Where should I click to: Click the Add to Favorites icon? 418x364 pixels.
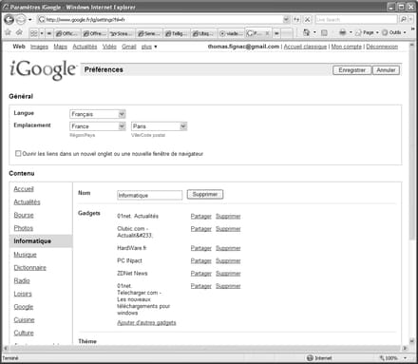(x=19, y=32)
